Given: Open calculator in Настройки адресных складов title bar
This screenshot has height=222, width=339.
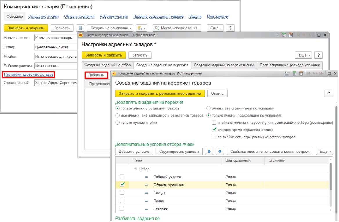Looking at the screenshot, I should click(284, 35).
